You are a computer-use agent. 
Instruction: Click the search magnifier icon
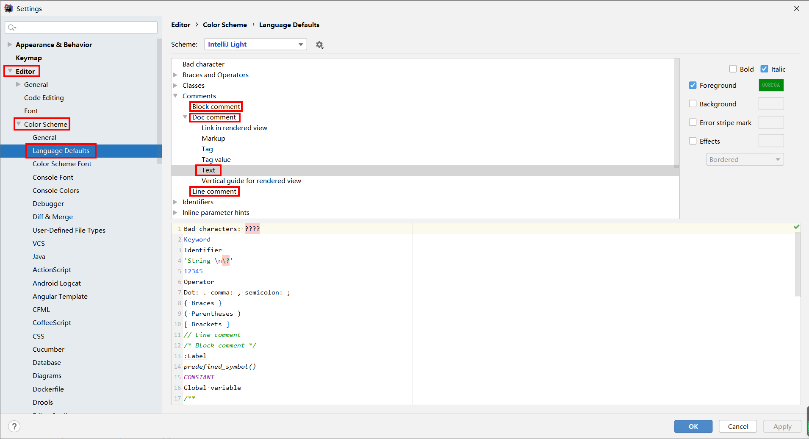click(11, 28)
